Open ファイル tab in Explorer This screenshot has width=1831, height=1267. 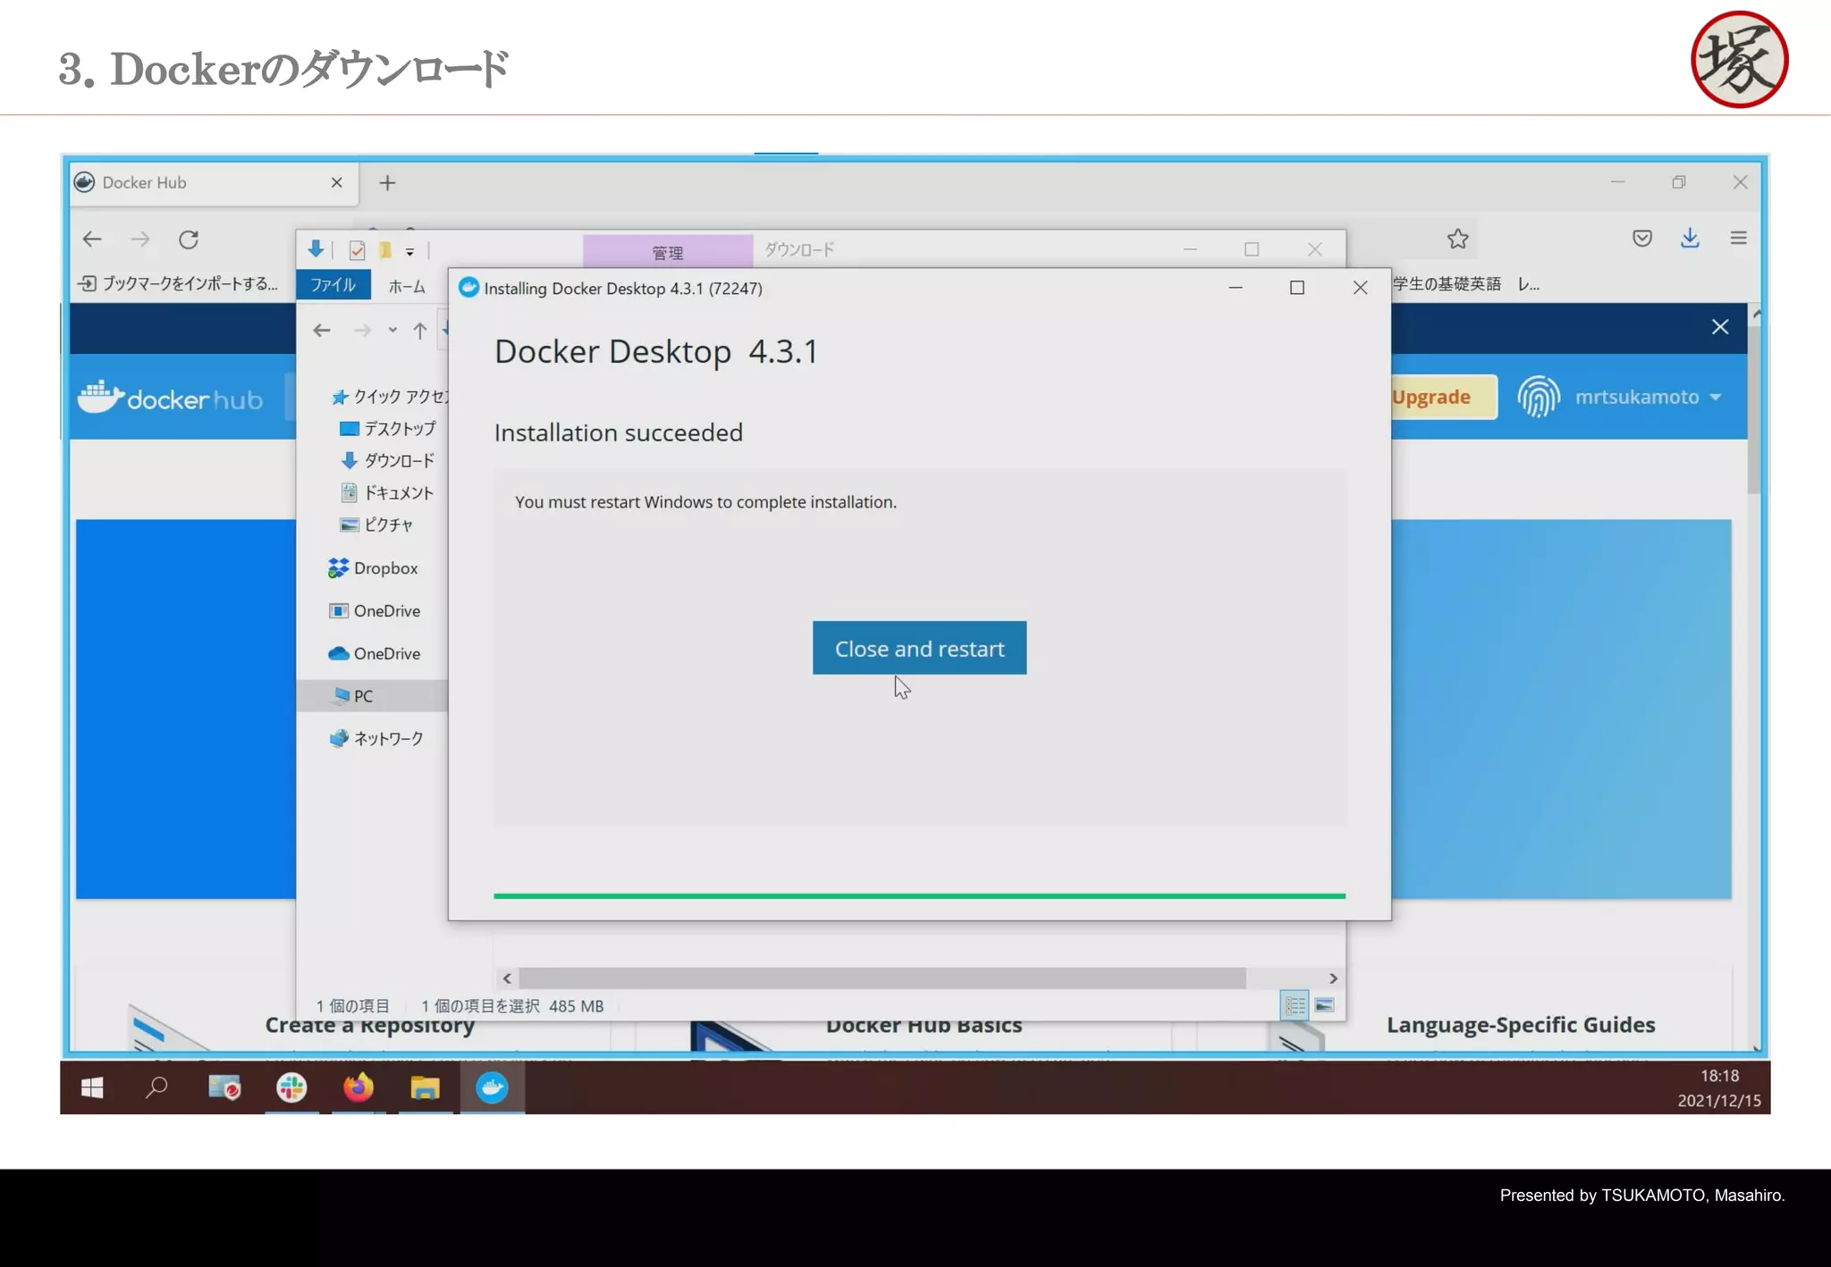(333, 285)
